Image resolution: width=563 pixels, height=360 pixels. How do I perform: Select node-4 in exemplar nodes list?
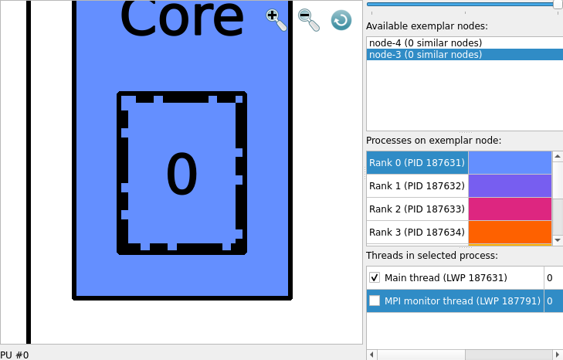click(x=465, y=42)
